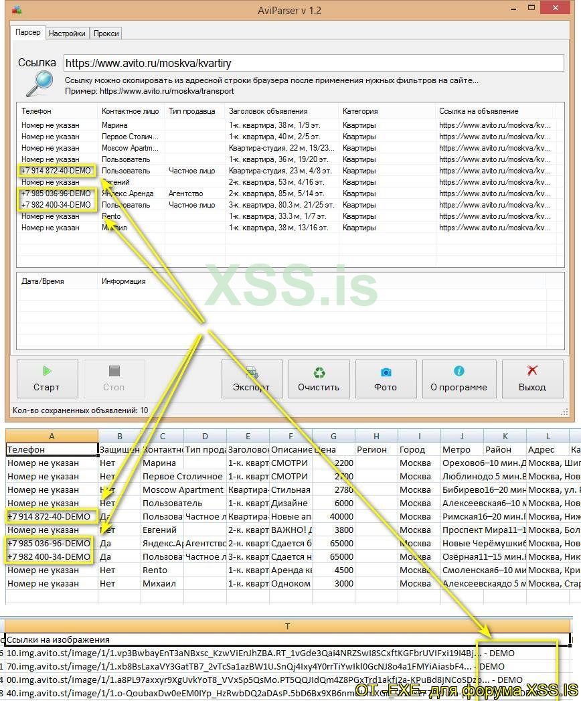The height and width of the screenshot is (701, 581).
Task: Click phone +7 914 872-40-DEMO in the parser
Action: [56, 171]
